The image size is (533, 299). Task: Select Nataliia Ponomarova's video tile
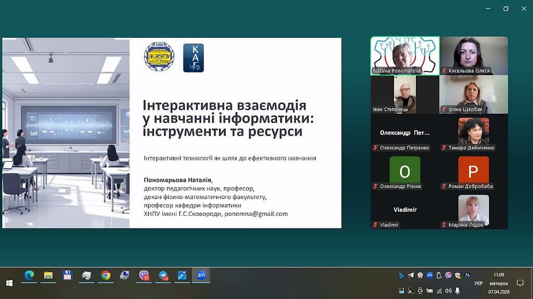(405, 56)
